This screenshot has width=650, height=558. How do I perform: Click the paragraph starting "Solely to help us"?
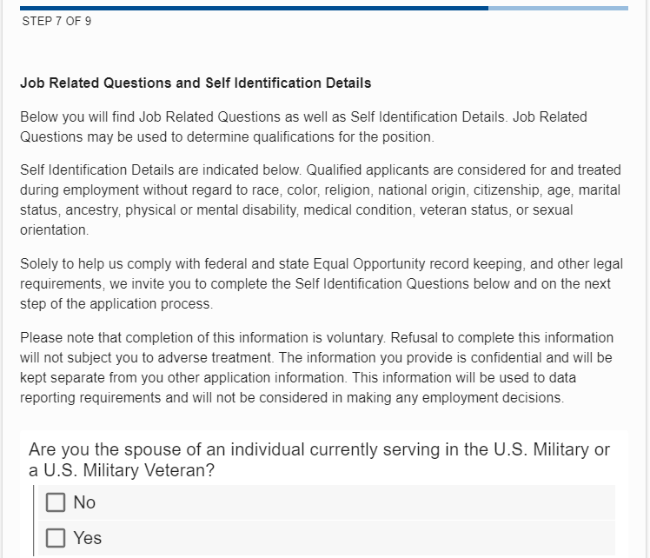pyautogui.click(x=315, y=283)
